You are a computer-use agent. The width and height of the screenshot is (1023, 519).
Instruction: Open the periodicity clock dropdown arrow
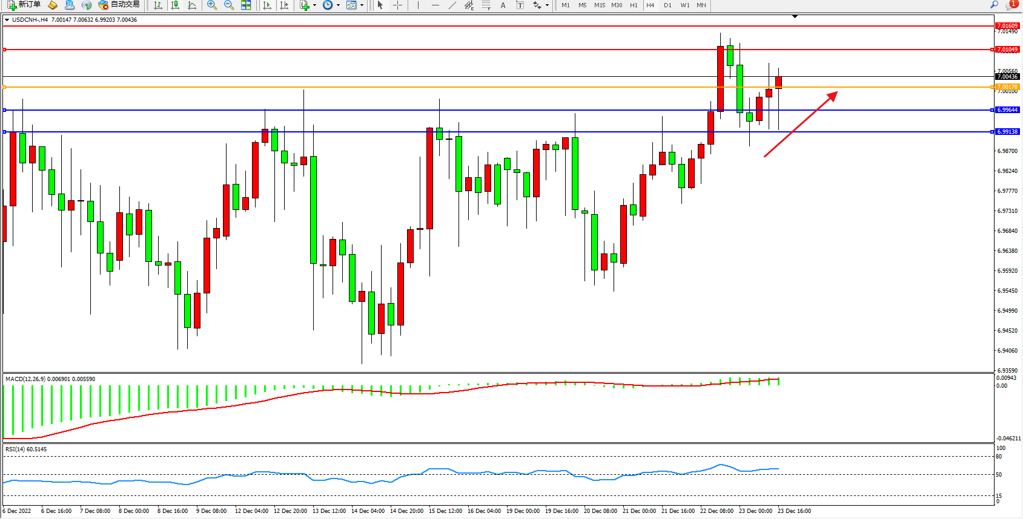pyautogui.click(x=338, y=5)
